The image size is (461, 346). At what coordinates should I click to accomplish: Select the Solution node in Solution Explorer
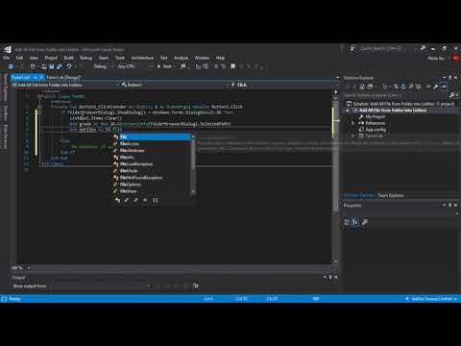(401, 104)
